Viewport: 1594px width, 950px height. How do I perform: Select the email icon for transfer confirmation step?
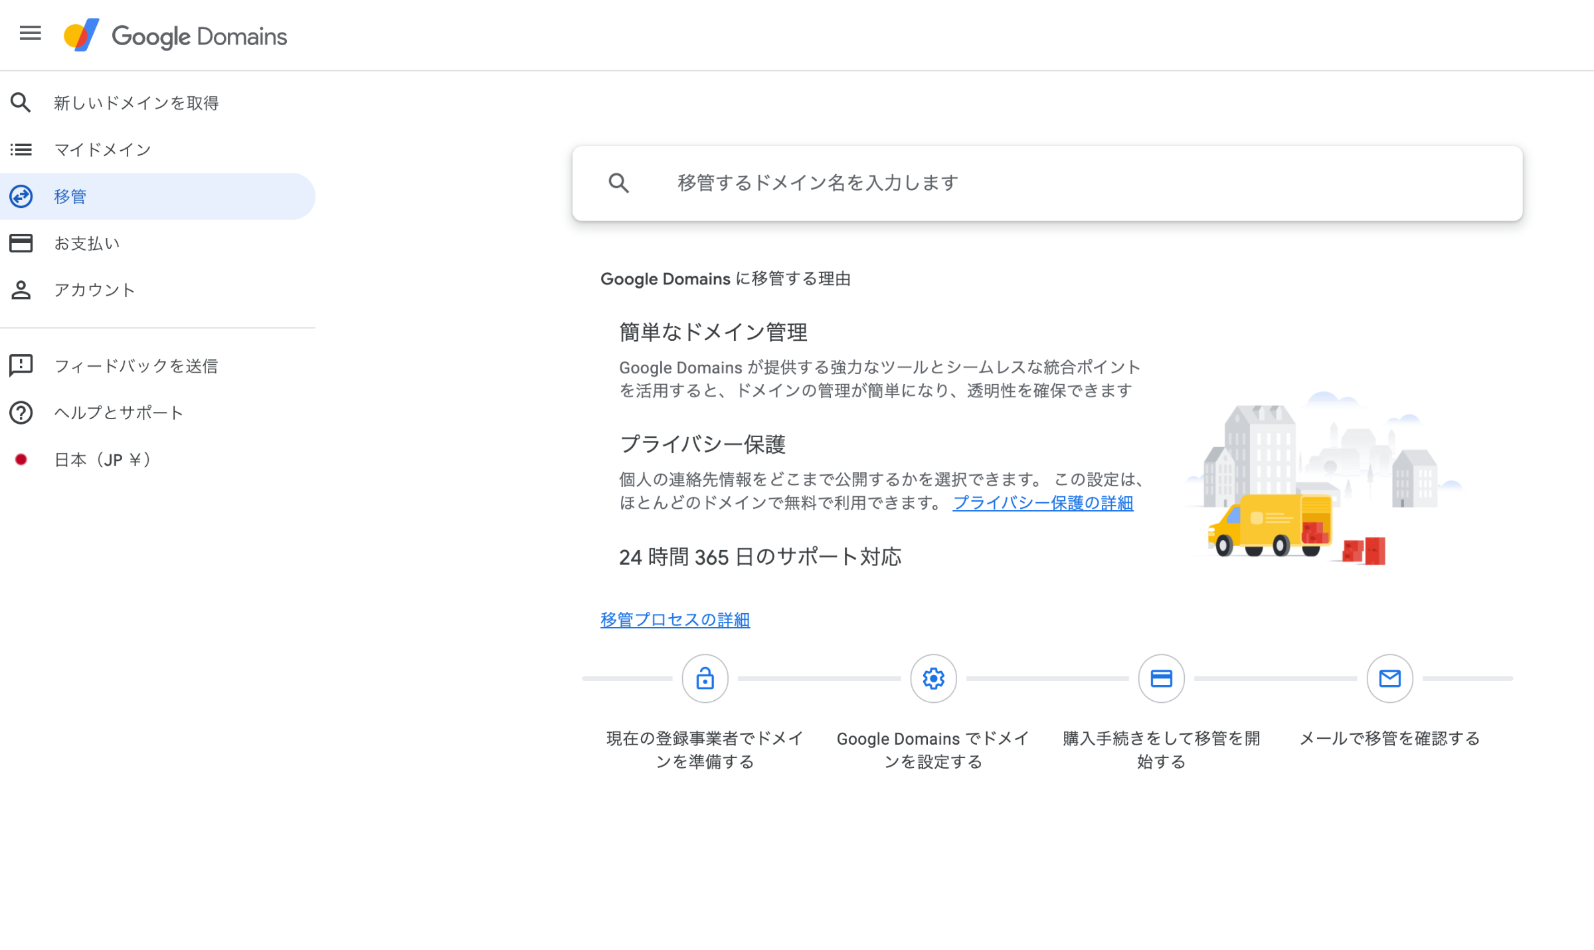pos(1389,678)
